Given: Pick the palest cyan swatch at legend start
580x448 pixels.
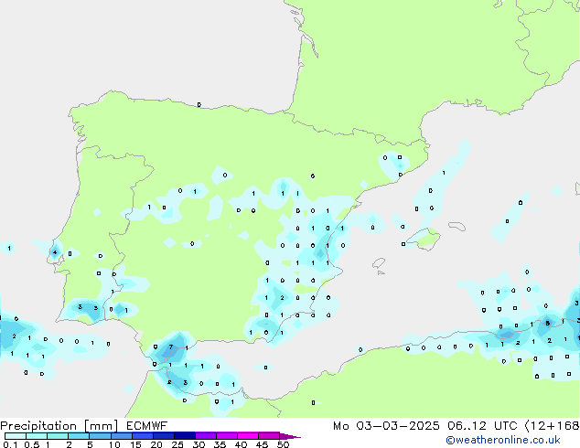Looking at the screenshot, I should tap(16, 436).
